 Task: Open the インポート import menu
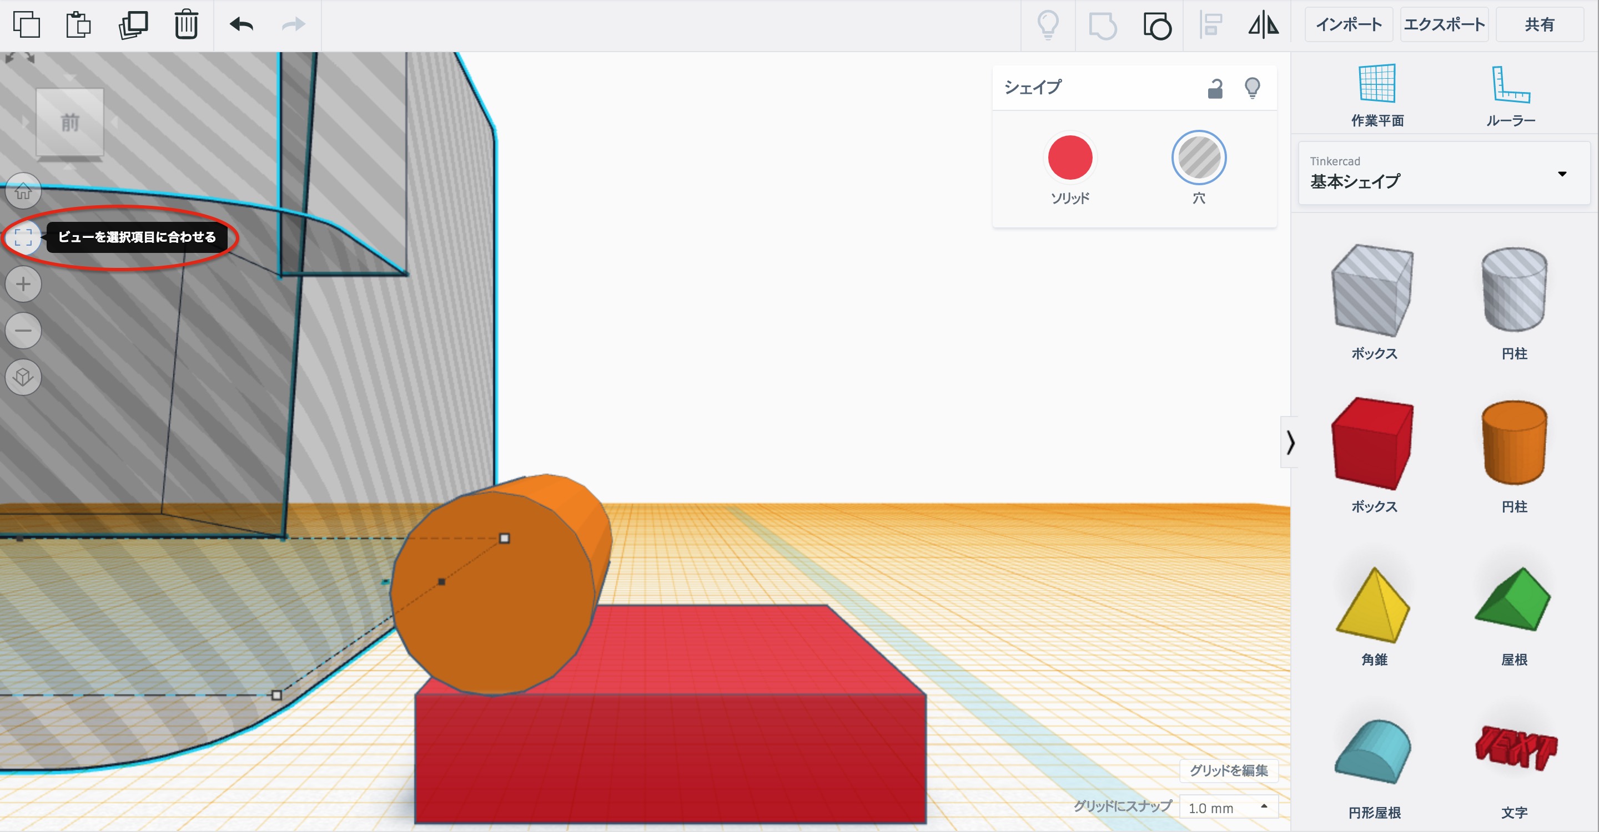pyautogui.click(x=1348, y=25)
